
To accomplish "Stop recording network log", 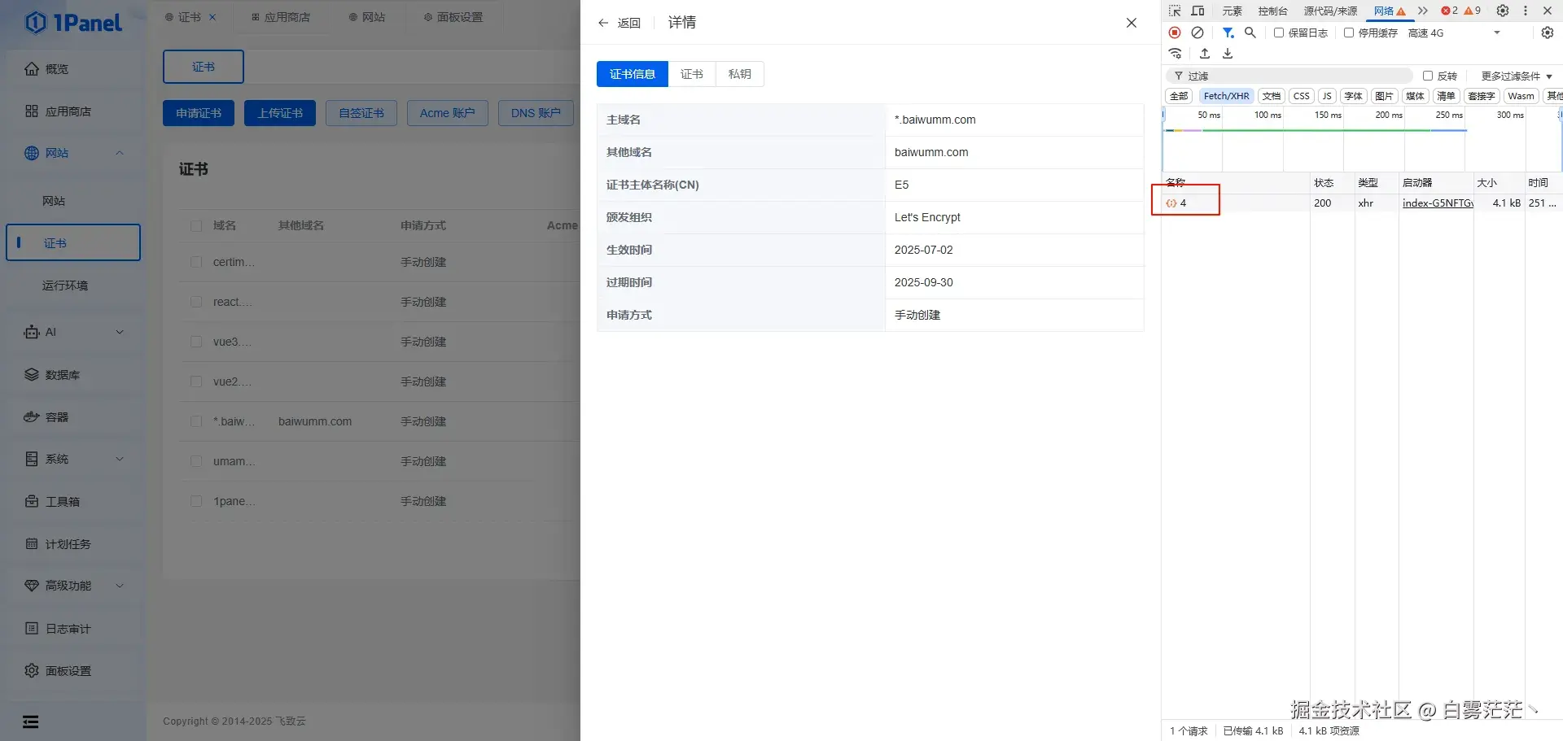I will 1175,33.
